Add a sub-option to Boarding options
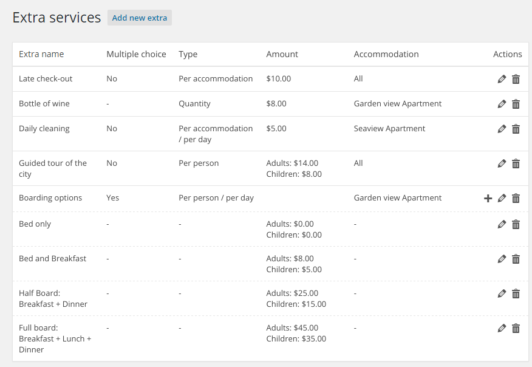The height and width of the screenshot is (367, 532). pos(488,198)
